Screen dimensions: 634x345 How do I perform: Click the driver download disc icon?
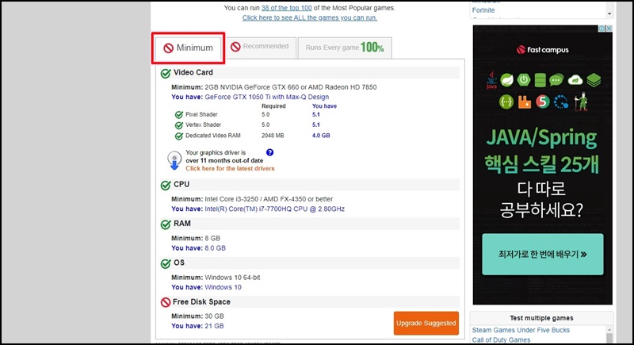pyautogui.click(x=174, y=160)
